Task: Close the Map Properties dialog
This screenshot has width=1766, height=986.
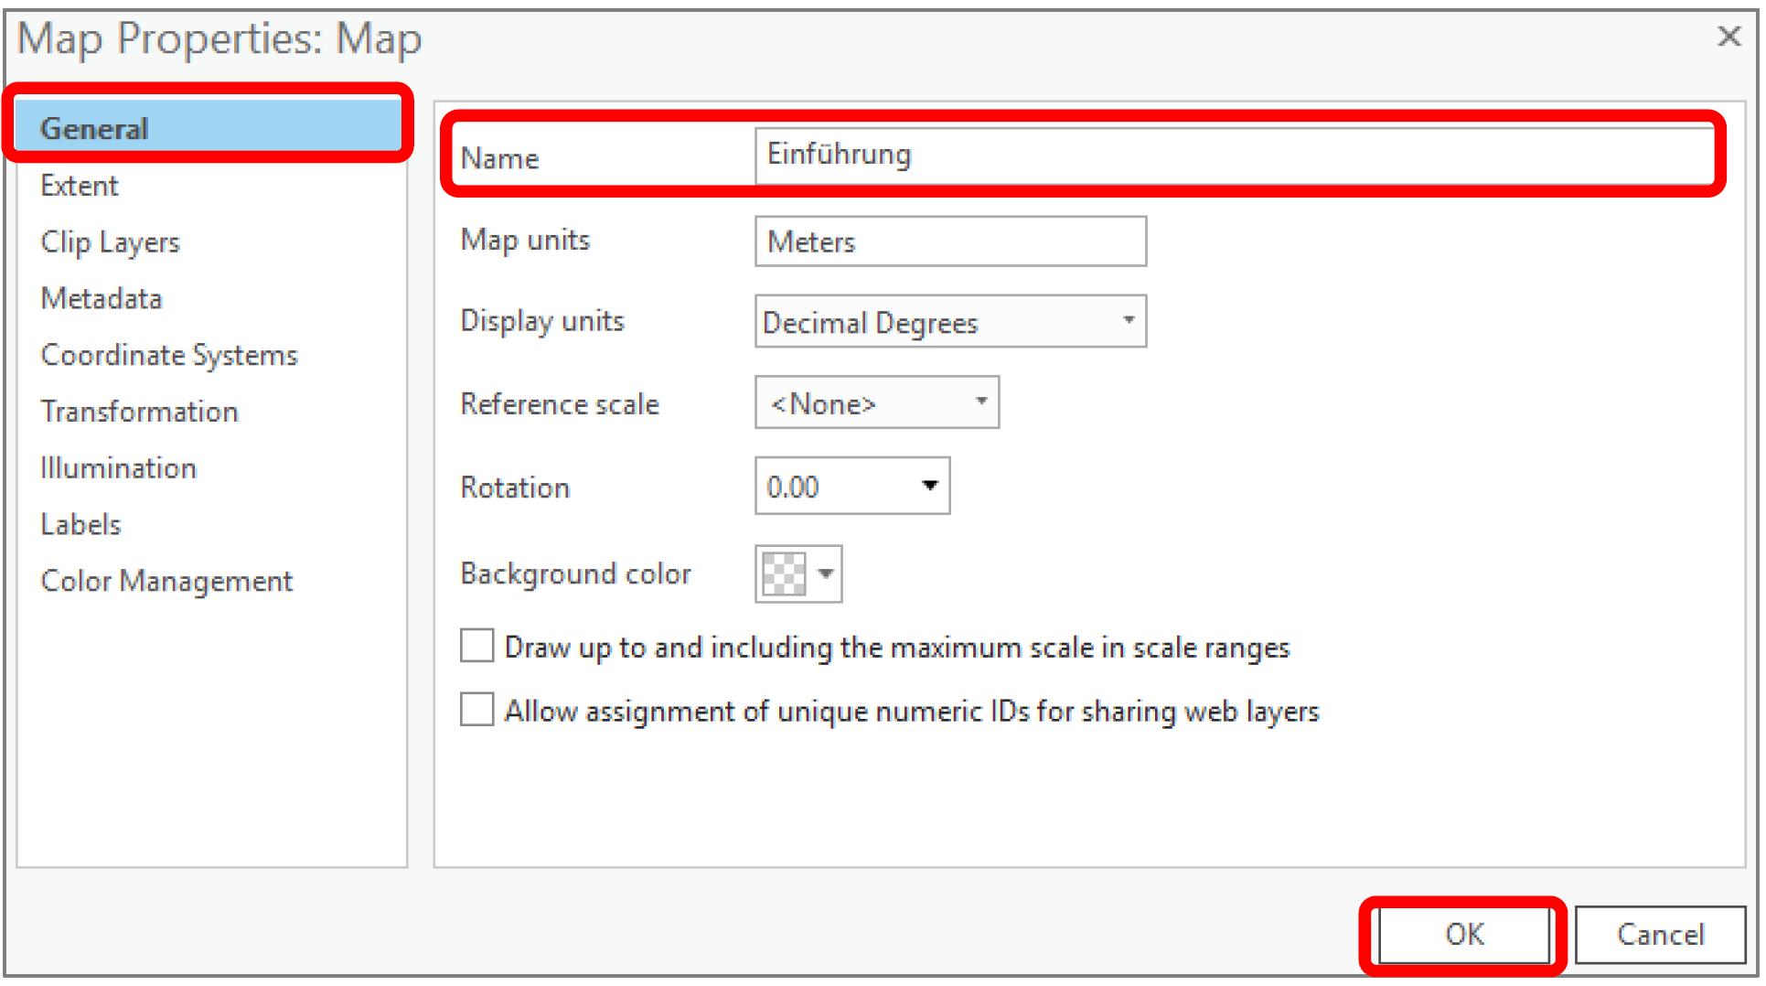Action: [x=1728, y=37]
